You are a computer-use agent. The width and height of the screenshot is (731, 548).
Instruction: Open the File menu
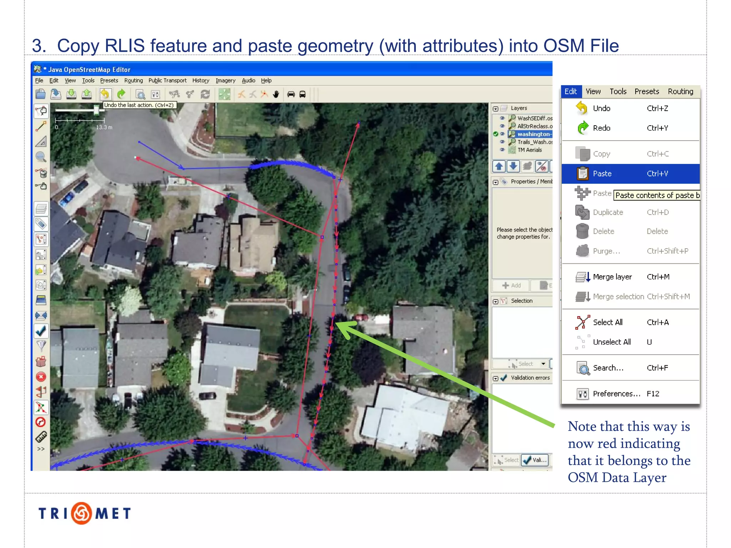(39, 81)
